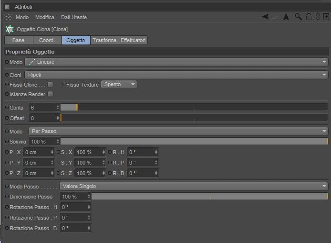Screen dimensions: 331x243
Task: Expand the Modo Passo Valore Singolo dropdown
Action: click(194, 186)
